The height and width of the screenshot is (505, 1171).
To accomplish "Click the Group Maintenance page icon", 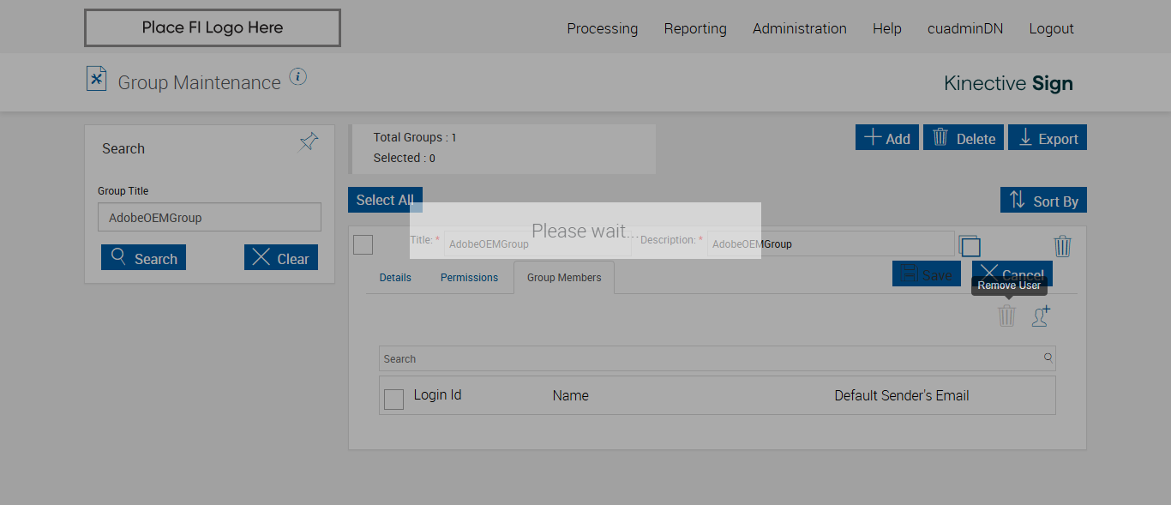I will pyautogui.click(x=97, y=79).
